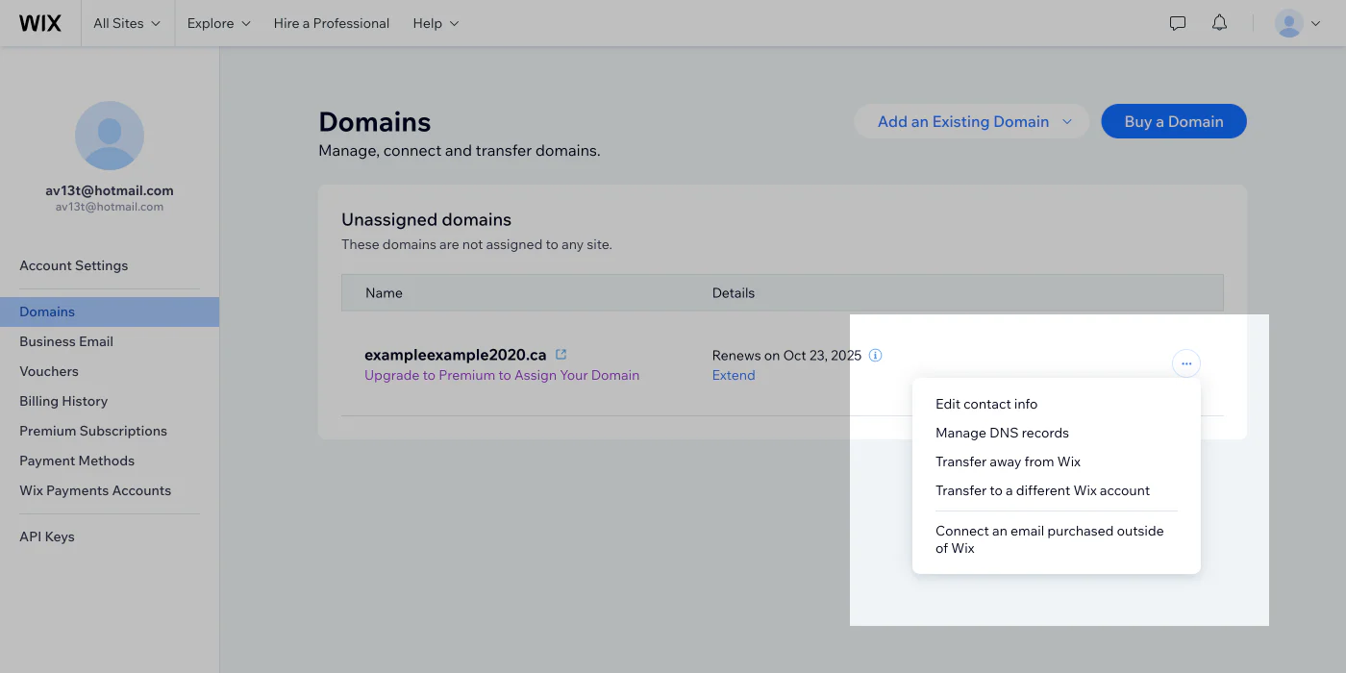Click the Wix logo
The image size is (1346, 673).
41,22
